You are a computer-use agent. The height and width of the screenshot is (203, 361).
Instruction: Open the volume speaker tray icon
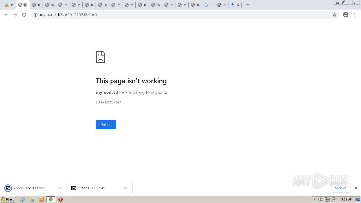tap(320, 199)
